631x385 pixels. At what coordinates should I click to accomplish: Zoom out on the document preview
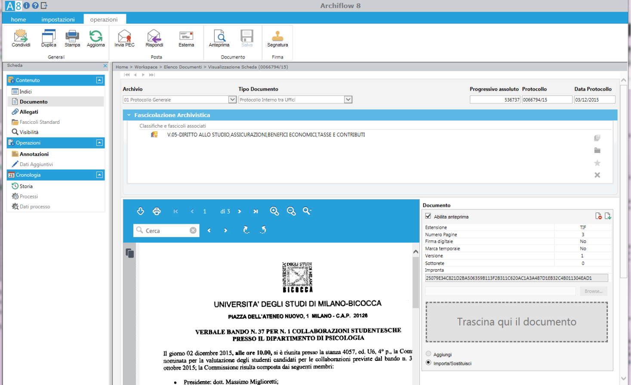tap(291, 211)
